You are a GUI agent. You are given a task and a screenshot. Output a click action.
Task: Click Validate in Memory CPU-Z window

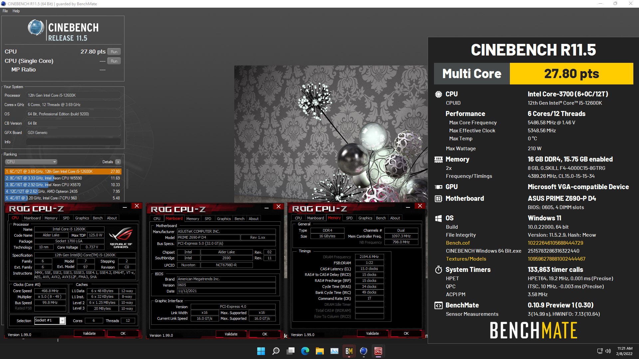coord(372,333)
